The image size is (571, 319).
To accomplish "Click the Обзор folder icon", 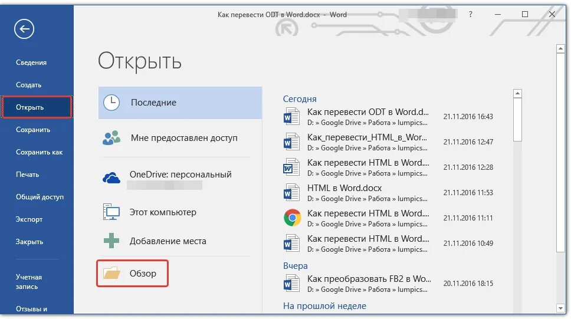I will [111, 273].
